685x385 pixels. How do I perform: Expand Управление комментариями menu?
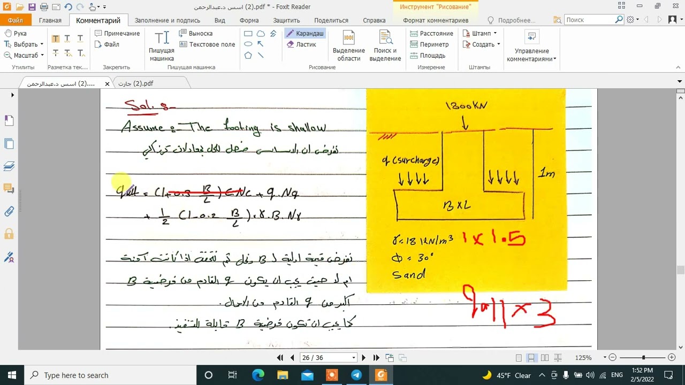pyautogui.click(x=531, y=47)
